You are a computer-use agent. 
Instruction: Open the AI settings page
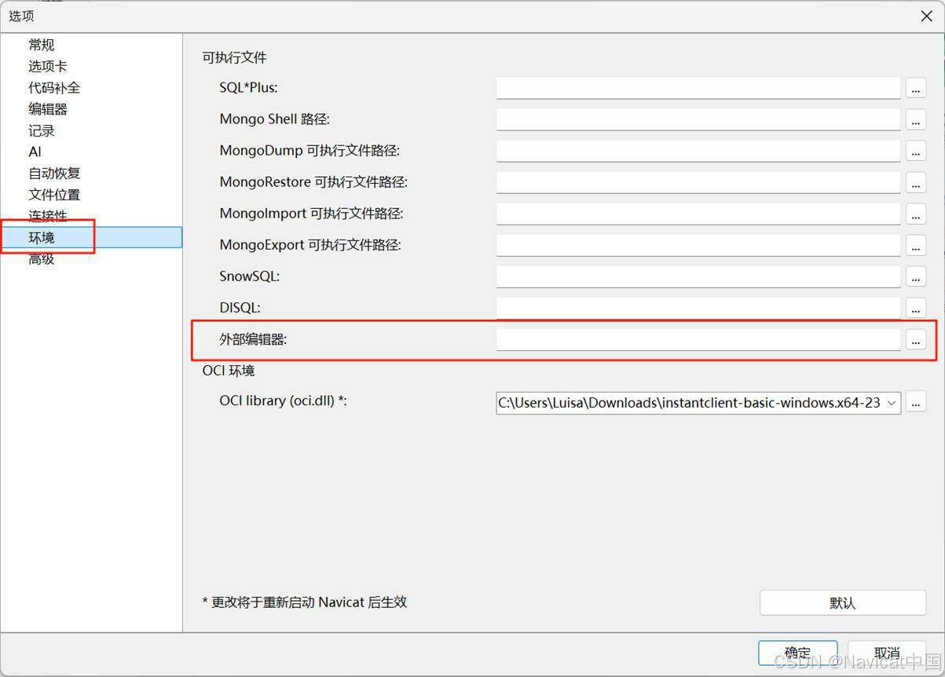(x=35, y=152)
